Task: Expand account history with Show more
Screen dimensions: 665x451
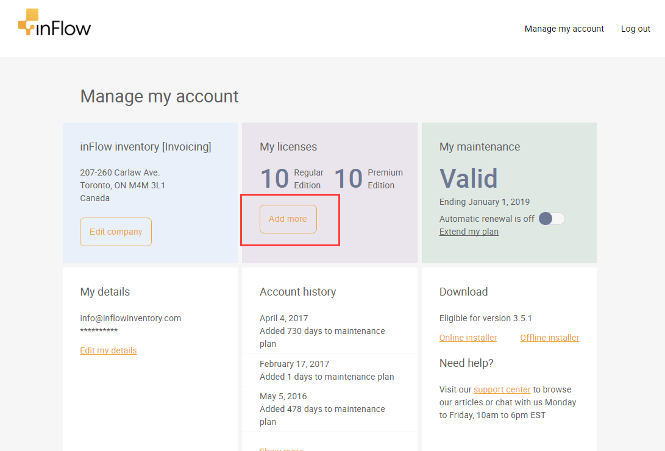Action: pos(282,450)
